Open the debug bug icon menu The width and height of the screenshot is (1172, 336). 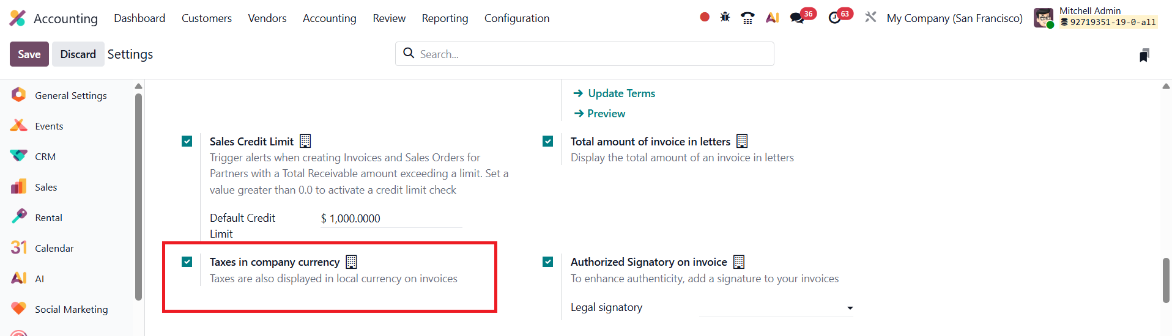(x=725, y=17)
